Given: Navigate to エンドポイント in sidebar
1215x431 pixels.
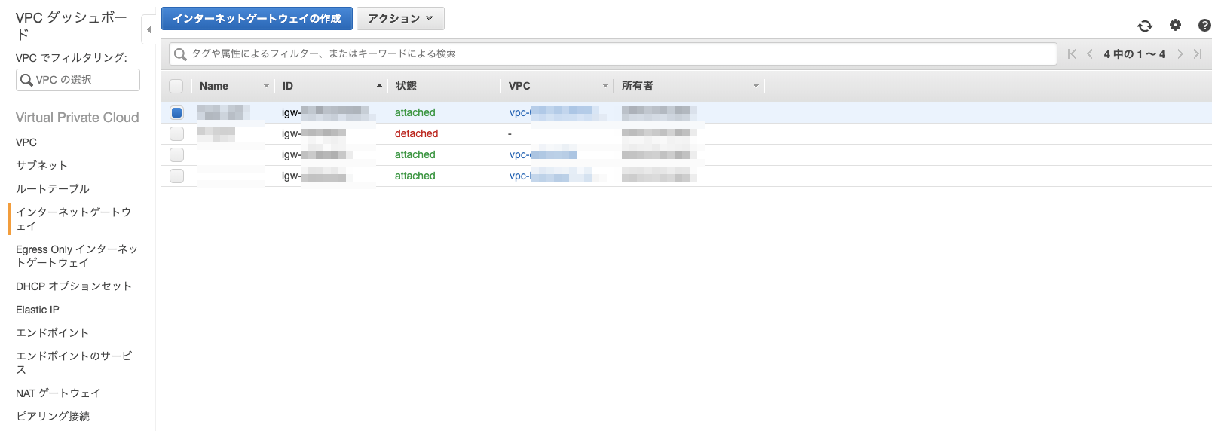Looking at the screenshot, I should click(x=52, y=333).
